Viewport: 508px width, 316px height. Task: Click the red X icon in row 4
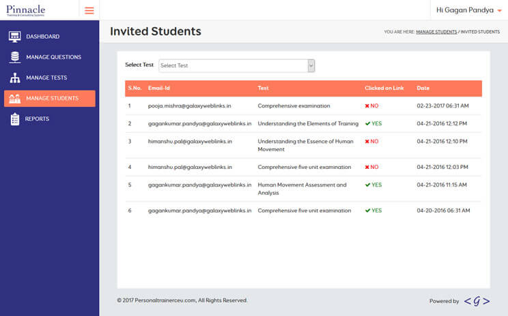coord(367,167)
